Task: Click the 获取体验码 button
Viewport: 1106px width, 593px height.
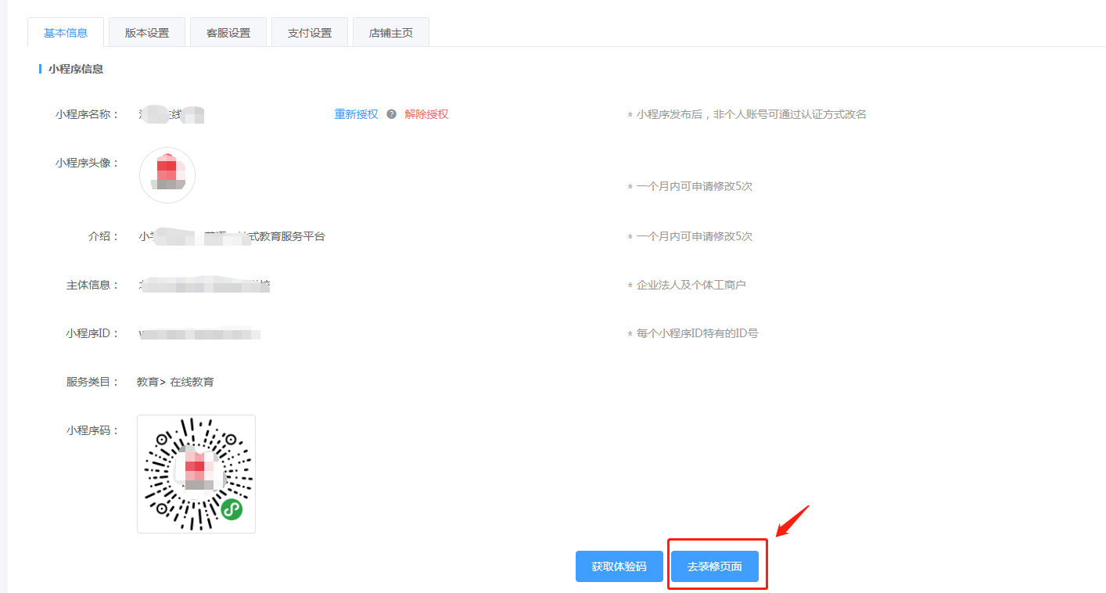Action: pyautogui.click(x=619, y=566)
